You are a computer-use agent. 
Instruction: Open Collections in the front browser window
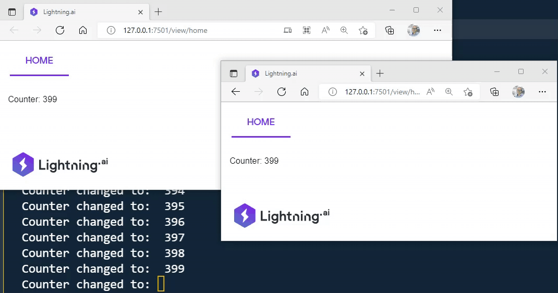[494, 92]
